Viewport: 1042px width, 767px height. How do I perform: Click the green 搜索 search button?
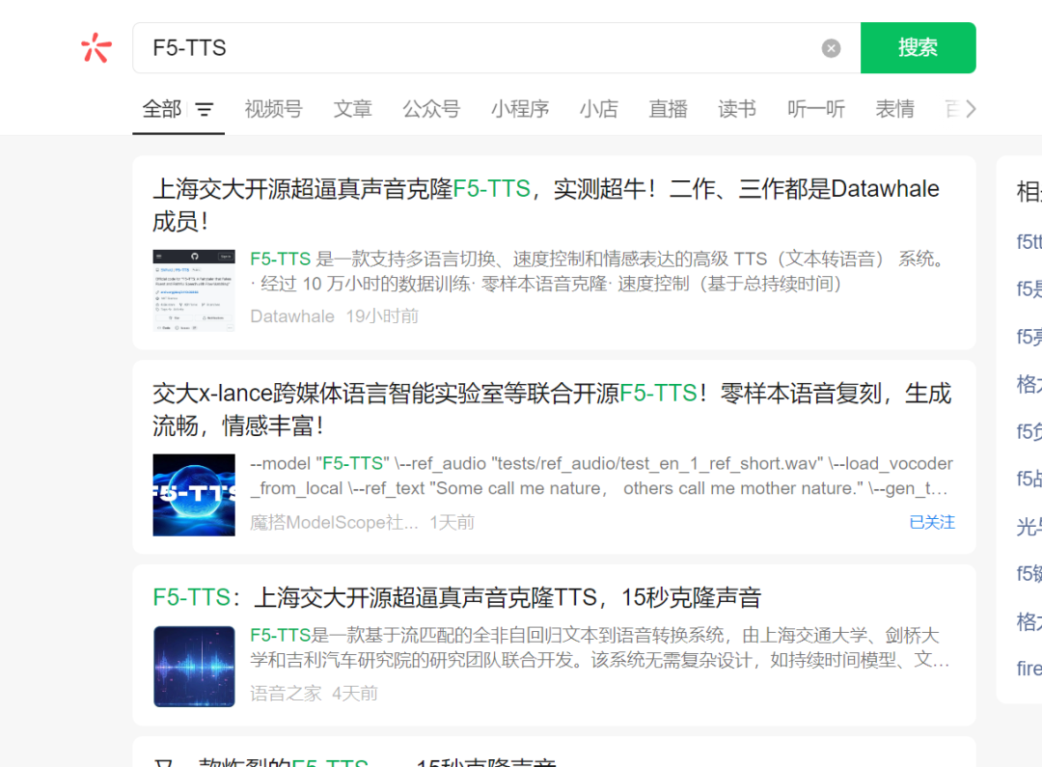[918, 47]
